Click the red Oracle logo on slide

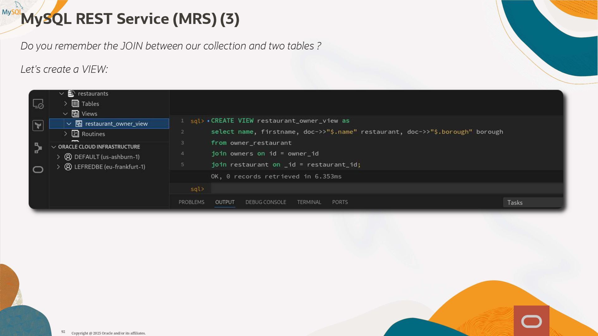[x=531, y=321]
